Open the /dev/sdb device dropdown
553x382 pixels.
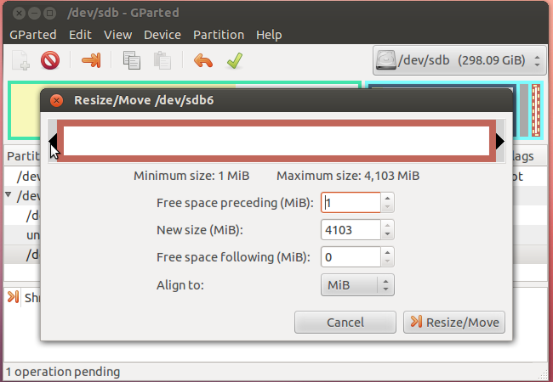coord(459,60)
